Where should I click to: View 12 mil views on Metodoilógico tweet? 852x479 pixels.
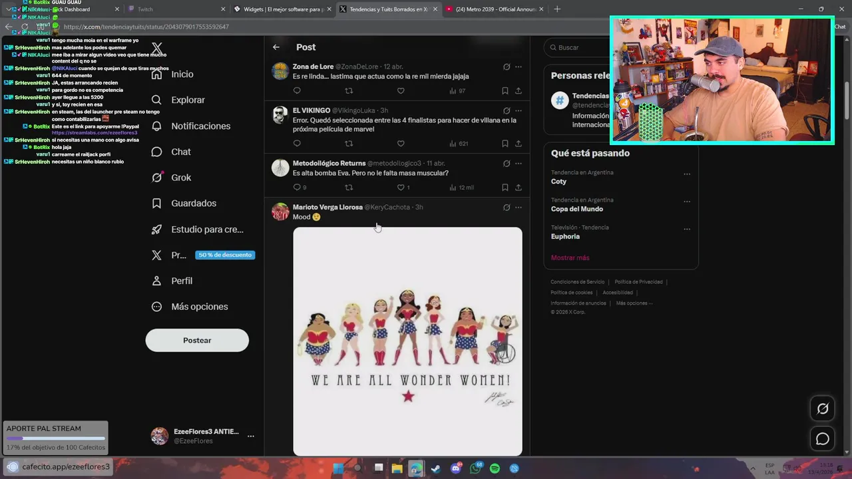(x=462, y=187)
